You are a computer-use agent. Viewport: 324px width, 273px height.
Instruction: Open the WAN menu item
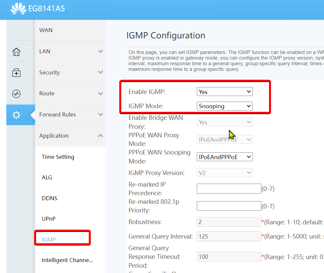46,30
